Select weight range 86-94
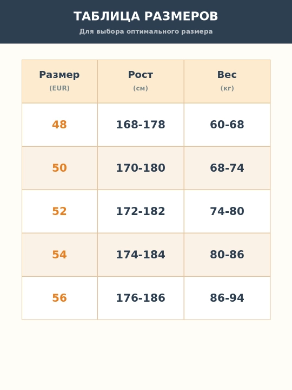 227,298
